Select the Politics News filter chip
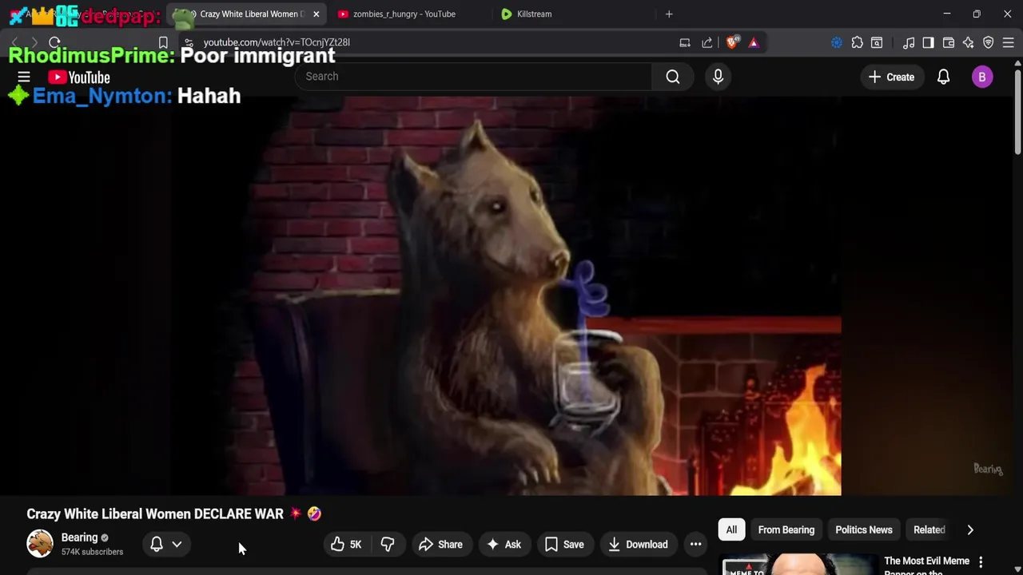The height and width of the screenshot is (575, 1023). [864, 529]
